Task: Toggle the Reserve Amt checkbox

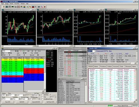Action: [x=31, y=99]
